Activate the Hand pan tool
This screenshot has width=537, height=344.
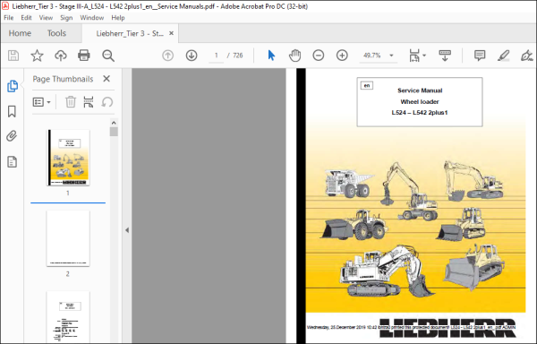[x=294, y=56]
